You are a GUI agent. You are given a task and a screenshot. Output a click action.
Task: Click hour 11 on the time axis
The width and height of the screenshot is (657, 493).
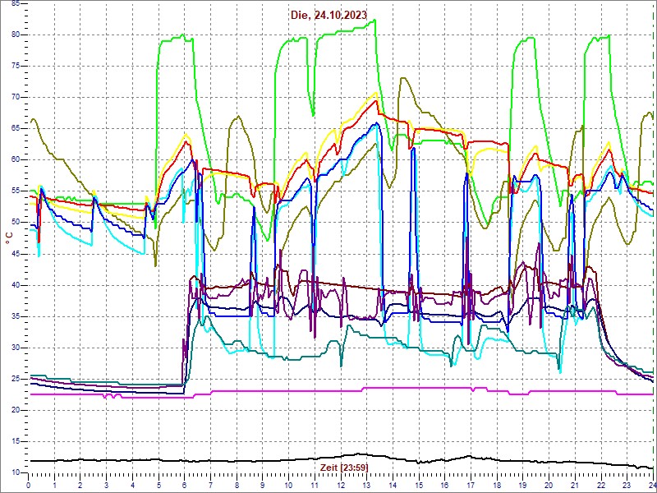coord(315,485)
